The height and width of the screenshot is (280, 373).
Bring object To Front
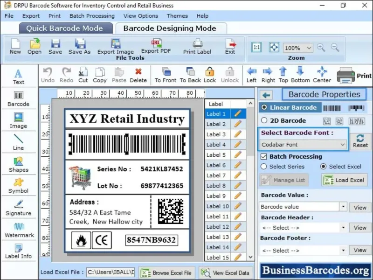tap(166, 75)
